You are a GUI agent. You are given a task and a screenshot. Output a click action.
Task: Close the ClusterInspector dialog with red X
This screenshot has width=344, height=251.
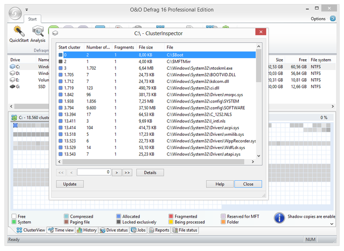pyautogui.click(x=261, y=32)
